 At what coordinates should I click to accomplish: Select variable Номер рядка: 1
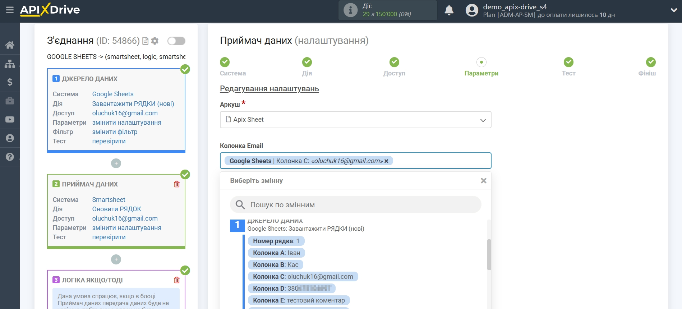point(276,241)
